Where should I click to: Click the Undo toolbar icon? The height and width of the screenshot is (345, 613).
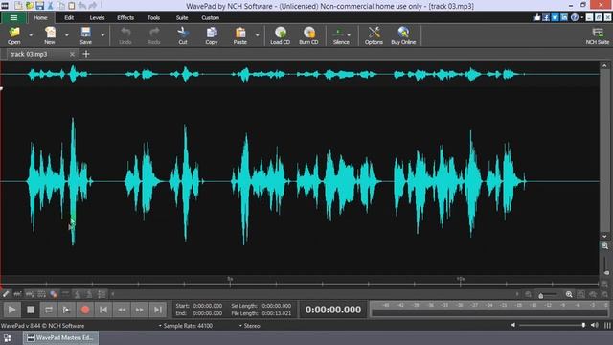pos(125,35)
